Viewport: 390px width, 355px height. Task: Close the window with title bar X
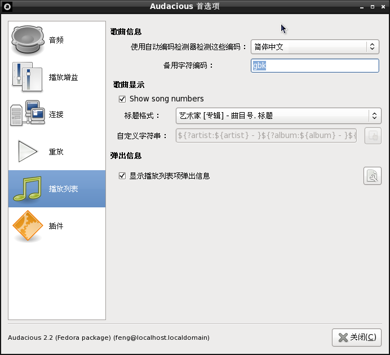[383, 7]
